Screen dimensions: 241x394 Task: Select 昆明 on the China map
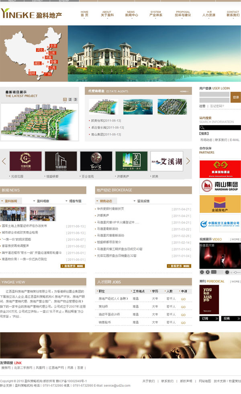tap(32, 73)
